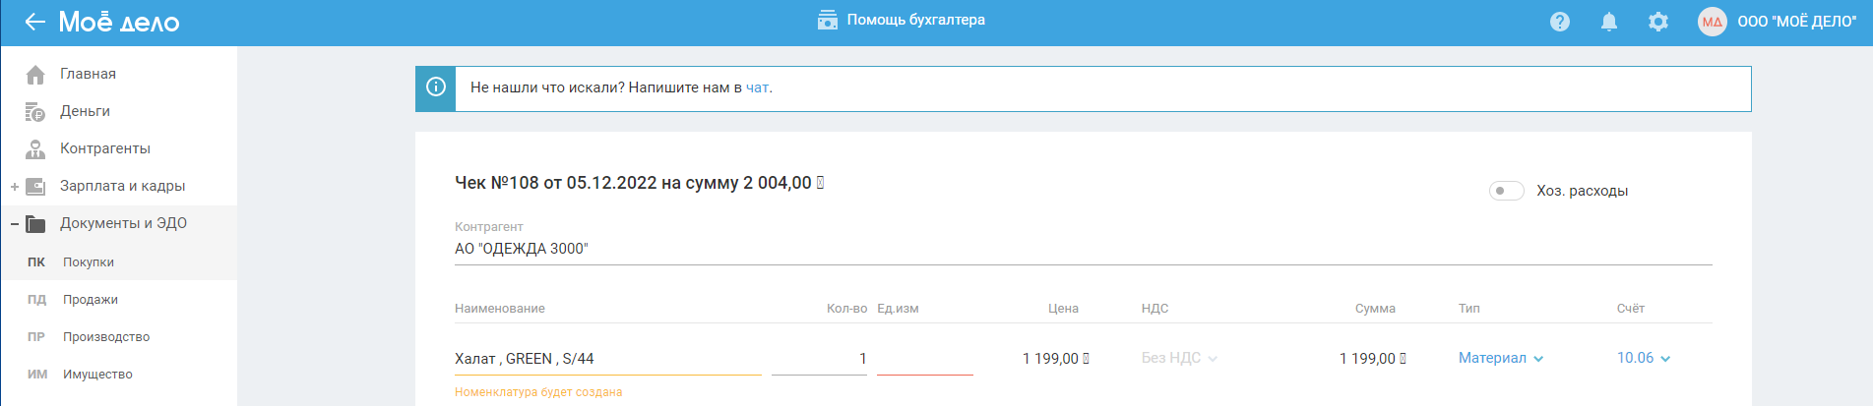This screenshot has height=406, width=1873.
Task: Open settings gear icon
Action: pos(1658,22)
